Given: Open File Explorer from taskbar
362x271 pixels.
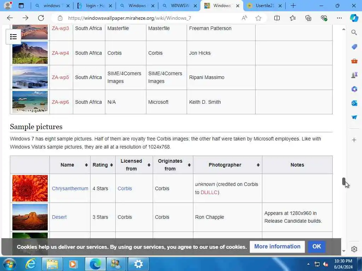Looking at the screenshot, I should pyautogui.click(x=52, y=264).
